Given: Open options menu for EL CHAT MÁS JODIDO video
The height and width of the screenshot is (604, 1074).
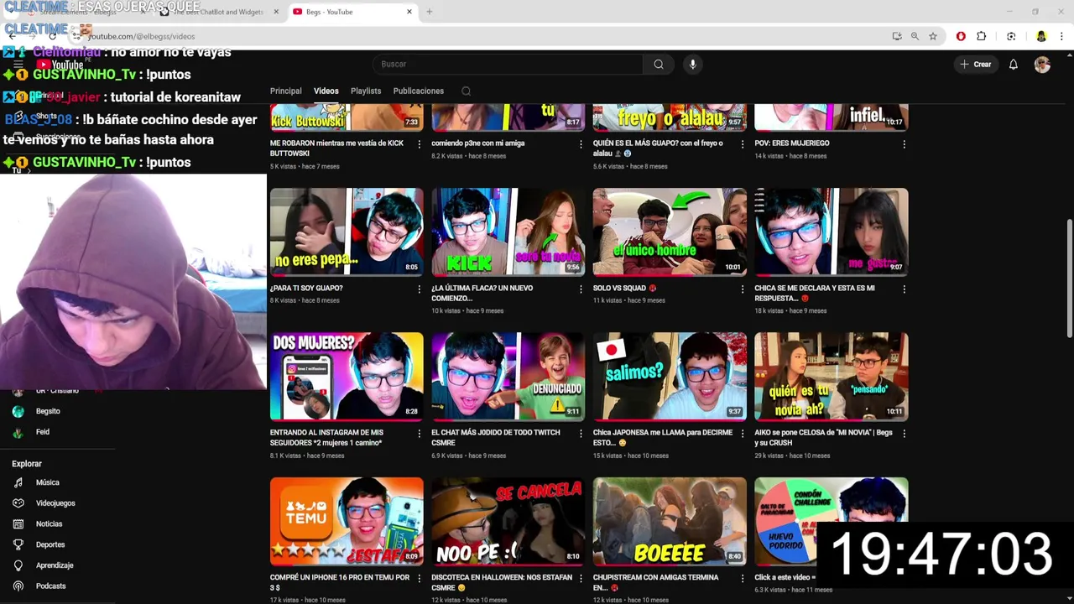Looking at the screenshot, I should coord(581,434).
